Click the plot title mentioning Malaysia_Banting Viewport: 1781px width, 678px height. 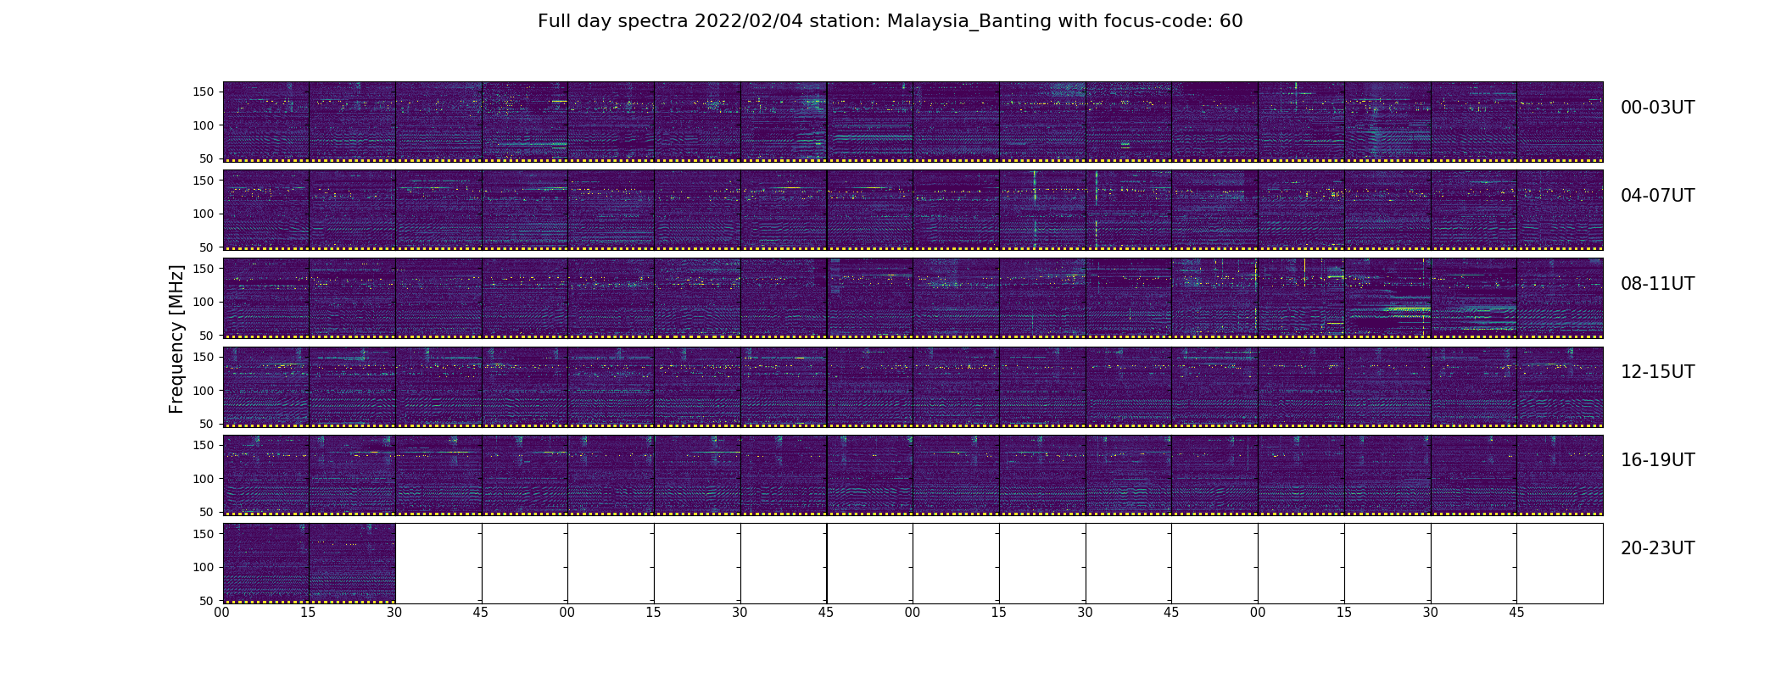[x=890, y=21]
